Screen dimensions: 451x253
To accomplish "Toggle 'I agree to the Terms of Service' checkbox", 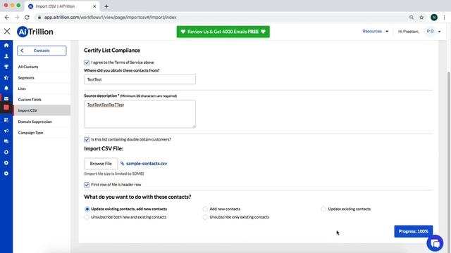I will [87, 63].
